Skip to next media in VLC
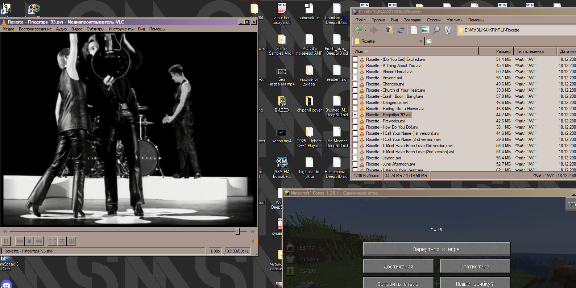 (39, 241)
